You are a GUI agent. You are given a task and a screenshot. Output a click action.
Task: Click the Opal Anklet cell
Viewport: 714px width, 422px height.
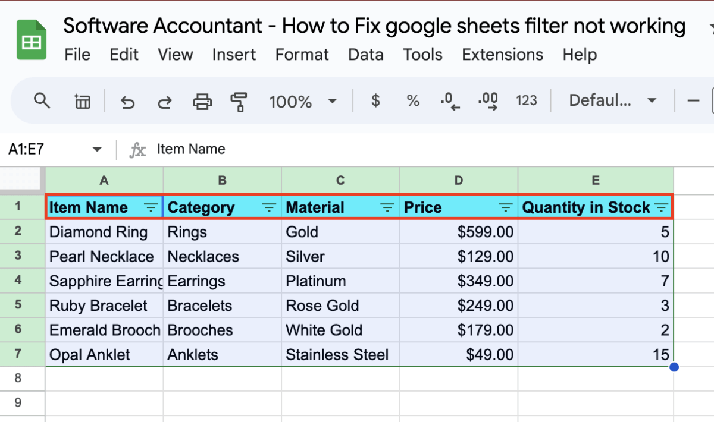click(104, 355)
